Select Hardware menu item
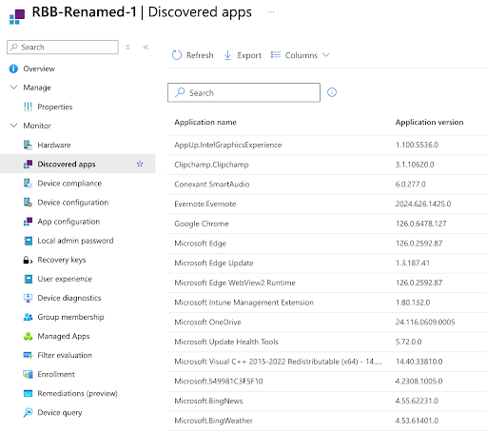The width and height of the screenshot is (487, 431). click(54, 145)
